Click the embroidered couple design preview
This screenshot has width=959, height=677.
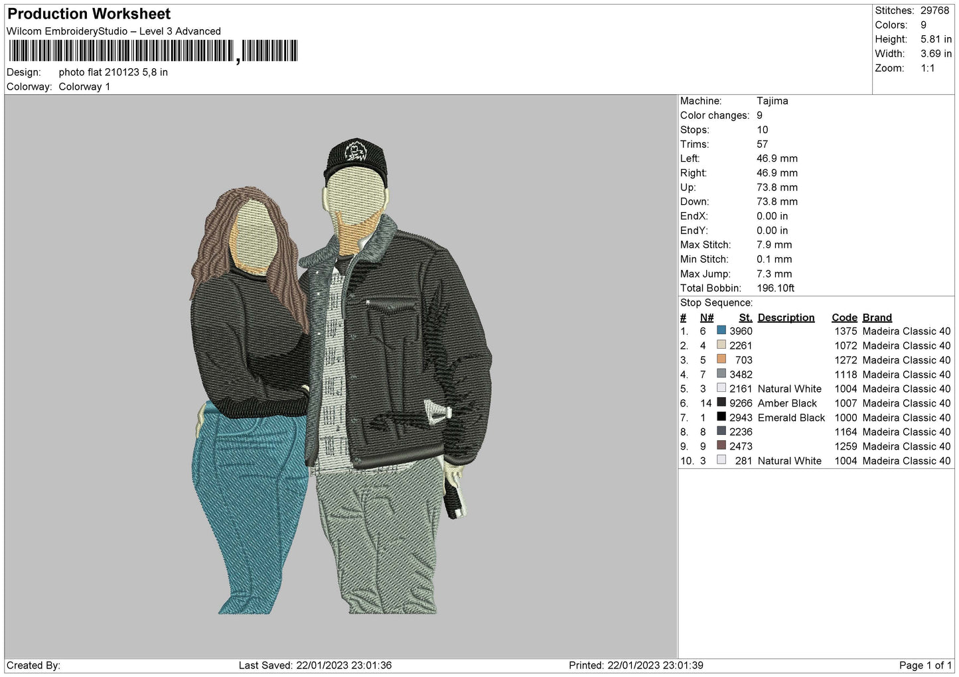click(341, 376)
